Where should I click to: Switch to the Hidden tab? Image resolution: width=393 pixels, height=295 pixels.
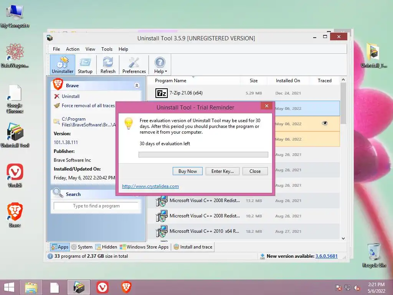tap(106, 247)
